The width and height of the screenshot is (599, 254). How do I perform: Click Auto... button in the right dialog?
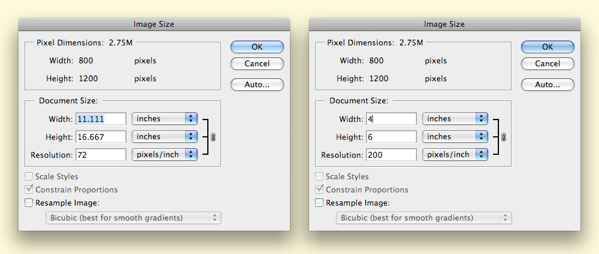pyautogui.click(x=547, y=84)
